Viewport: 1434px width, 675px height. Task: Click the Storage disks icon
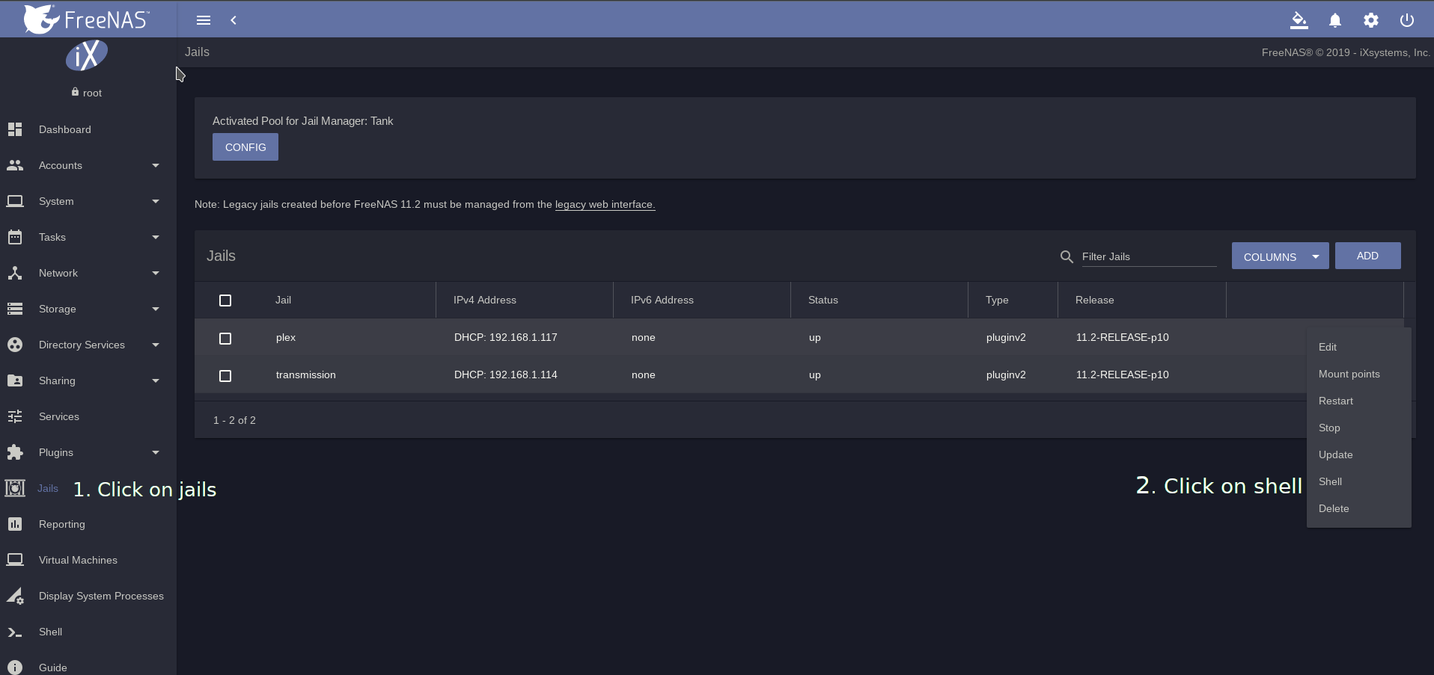click(x=15, y=309)
